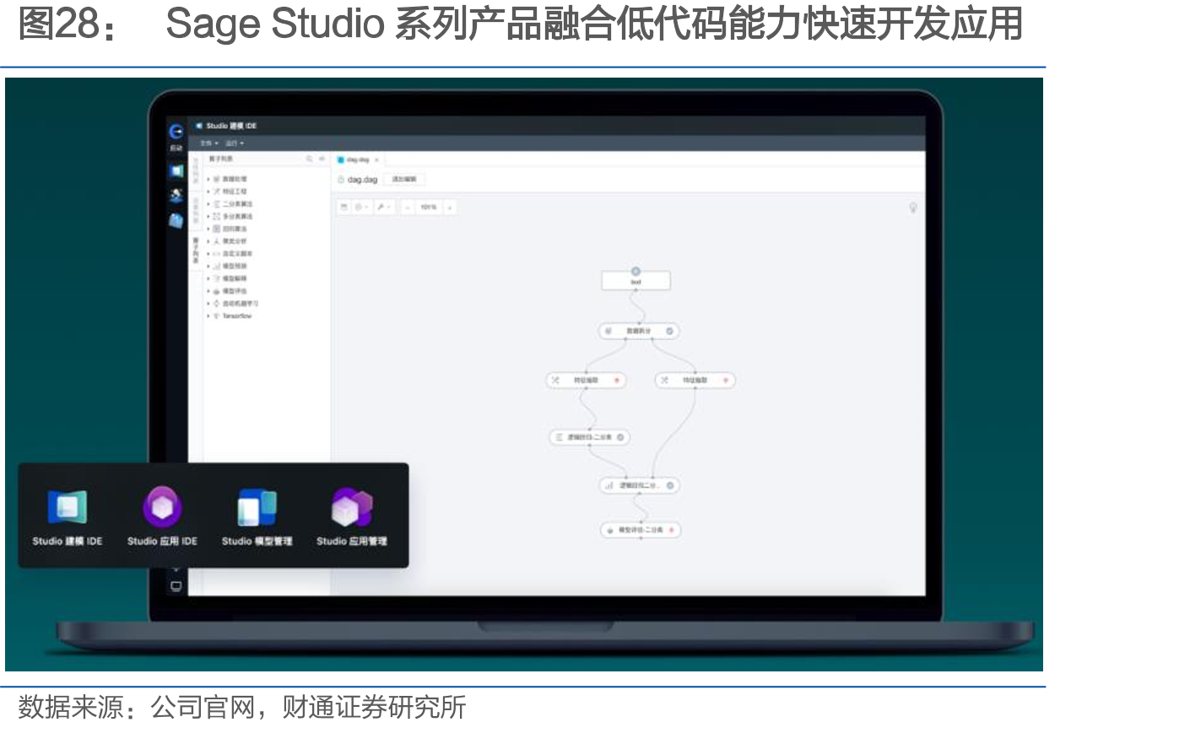Select the 自定义脚本 row label
The image size is (1190, 733).
(237, 253)
